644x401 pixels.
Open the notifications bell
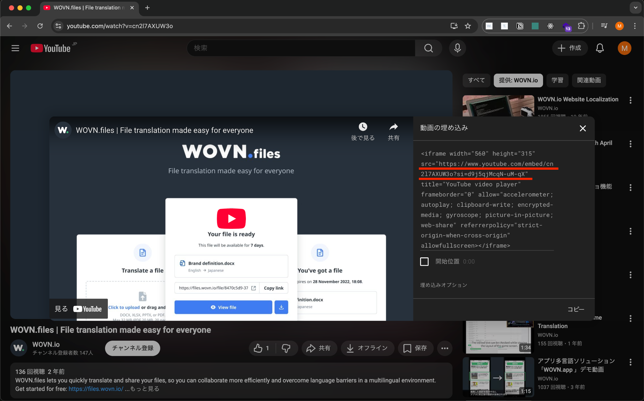(x=600, y=48)
